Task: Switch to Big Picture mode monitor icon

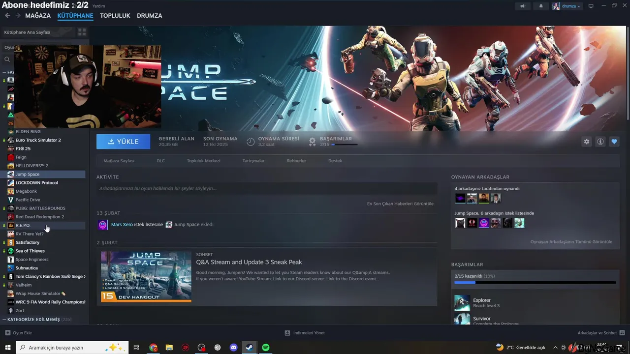Action: pos(591,6)
